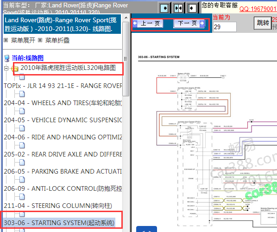Click the expand-left-pane arrow icon
This screenshot has height=232, width=277.
pyautogui.click(x=192, y=8)
